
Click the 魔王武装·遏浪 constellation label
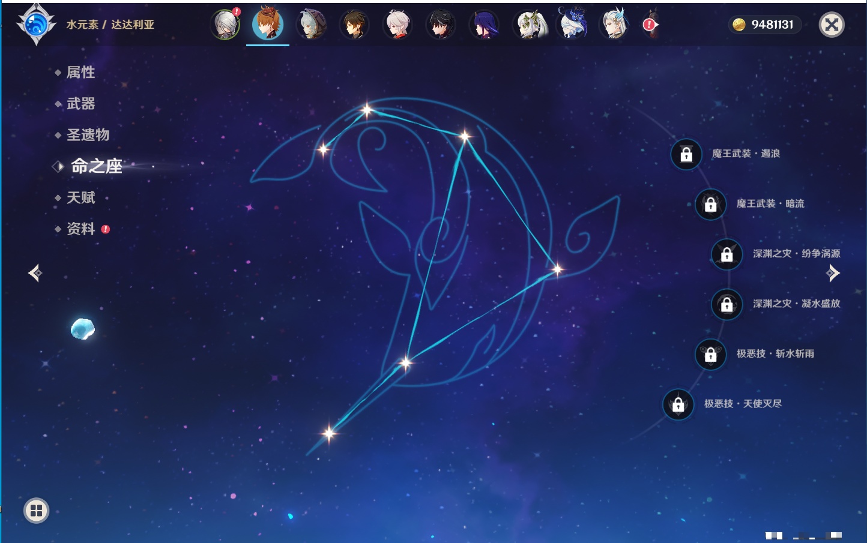click(746, 154)
